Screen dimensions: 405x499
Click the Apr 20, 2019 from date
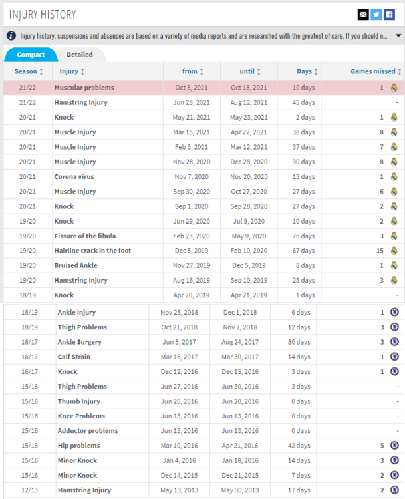click(x=192, y=295)
